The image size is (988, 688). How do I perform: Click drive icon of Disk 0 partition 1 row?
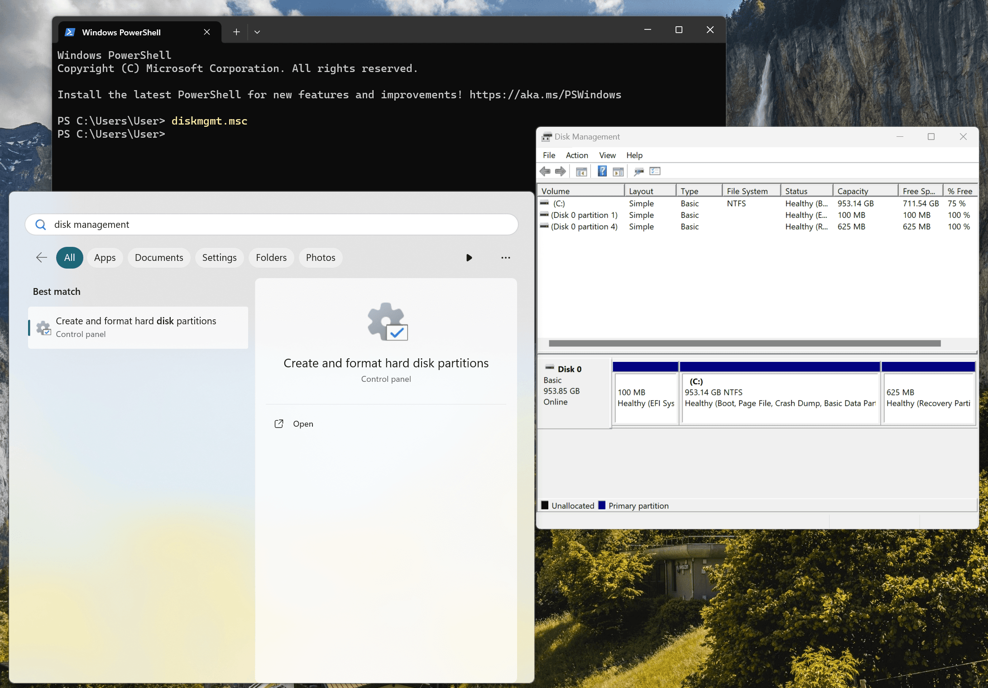[x=545, y=215]
